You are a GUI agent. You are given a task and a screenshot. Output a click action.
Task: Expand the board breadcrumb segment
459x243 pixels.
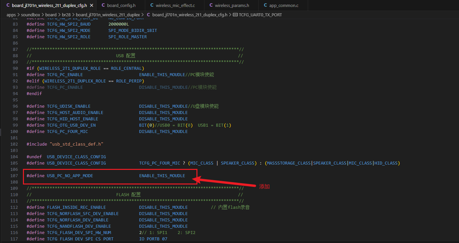pyautogui.click(x=51, y=15)
